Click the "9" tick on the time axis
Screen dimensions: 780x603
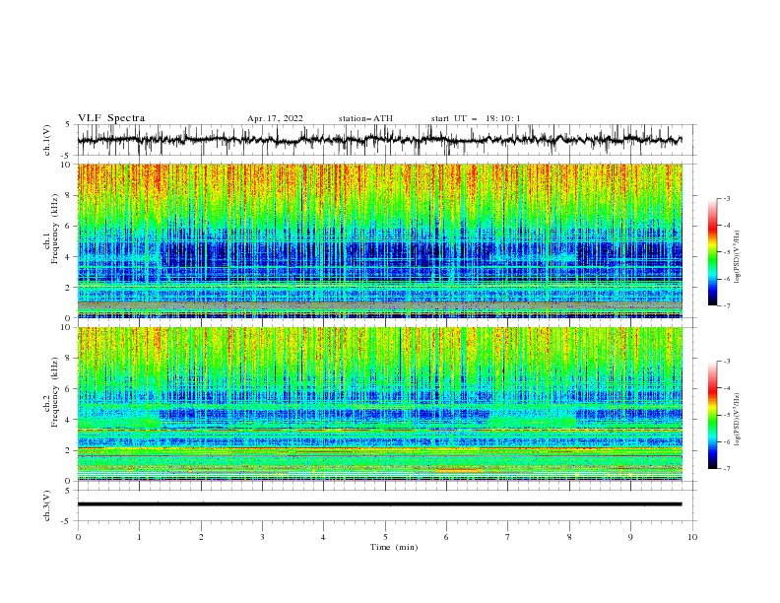pos(630,537)
